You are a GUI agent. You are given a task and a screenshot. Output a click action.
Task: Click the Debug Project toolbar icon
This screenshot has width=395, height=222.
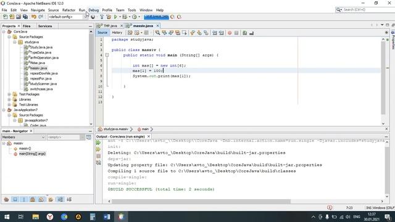125,17
